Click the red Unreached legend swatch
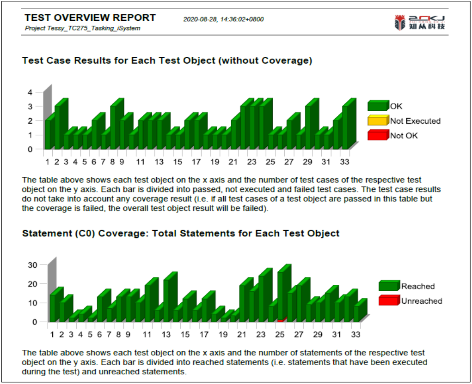Screen dimensions: 472x384 (389, 301)
